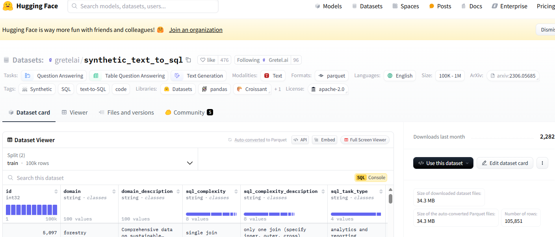Image resolution: width=555 pixels, height=237 pixels.
Task: Open the Models page
Action: point(328,6)
